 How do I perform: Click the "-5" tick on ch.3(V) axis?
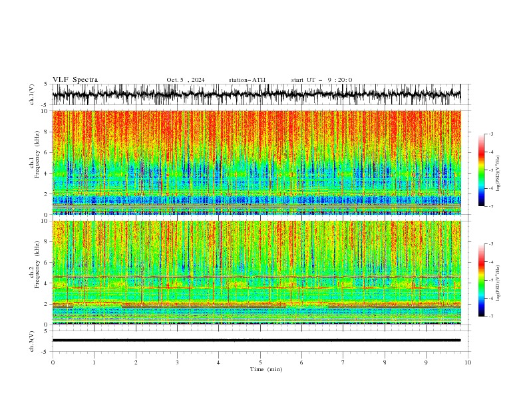point(45,352)
